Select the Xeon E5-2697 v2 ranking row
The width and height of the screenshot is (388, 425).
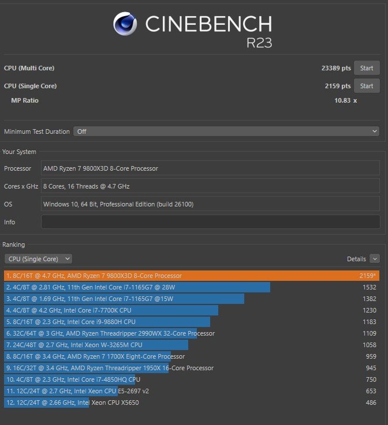(x=192, y=391)
